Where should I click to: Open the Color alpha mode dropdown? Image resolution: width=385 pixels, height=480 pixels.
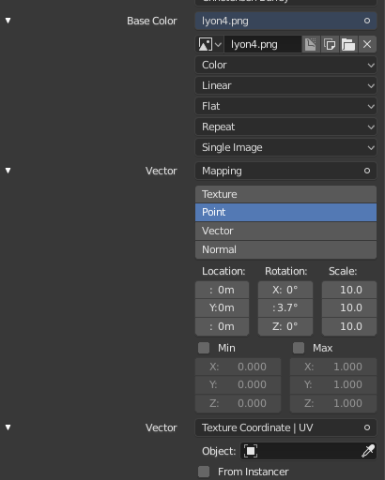click(285, 65)
